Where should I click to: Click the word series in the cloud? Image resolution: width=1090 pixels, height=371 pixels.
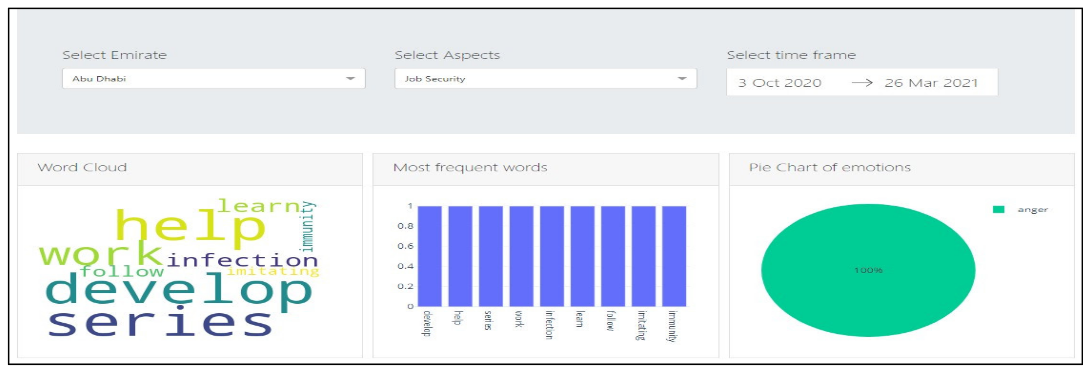160,323
